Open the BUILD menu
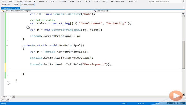186x105 pixels. tap(53, 1)
